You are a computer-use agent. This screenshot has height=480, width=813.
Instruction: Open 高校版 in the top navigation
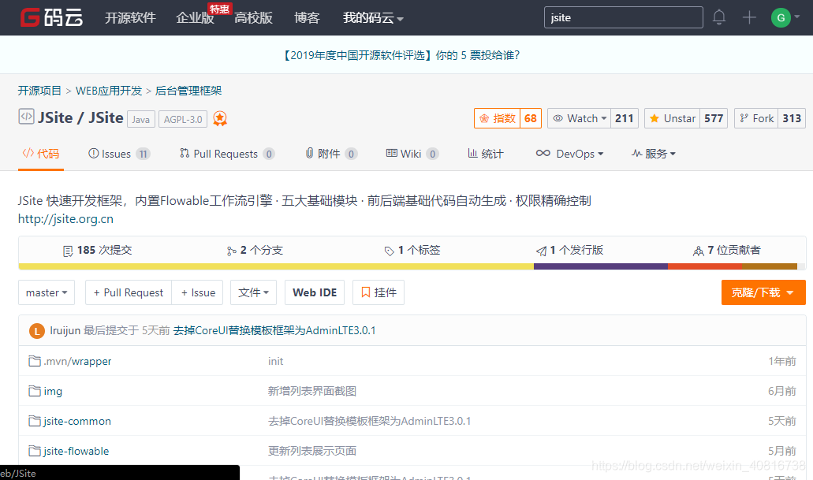(254, 17)
